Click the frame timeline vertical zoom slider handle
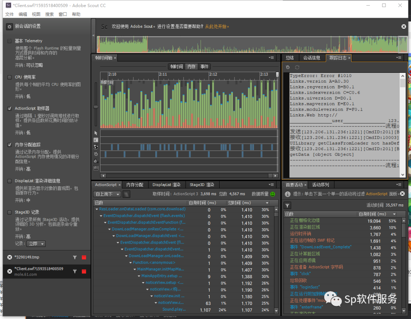This screenshot has height=319, width=411. pyautogui.click(x=96, y=107)
